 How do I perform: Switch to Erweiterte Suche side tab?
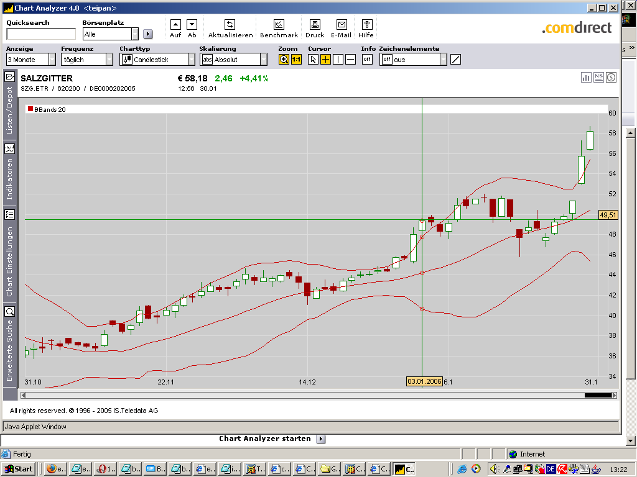pos(10,345)
